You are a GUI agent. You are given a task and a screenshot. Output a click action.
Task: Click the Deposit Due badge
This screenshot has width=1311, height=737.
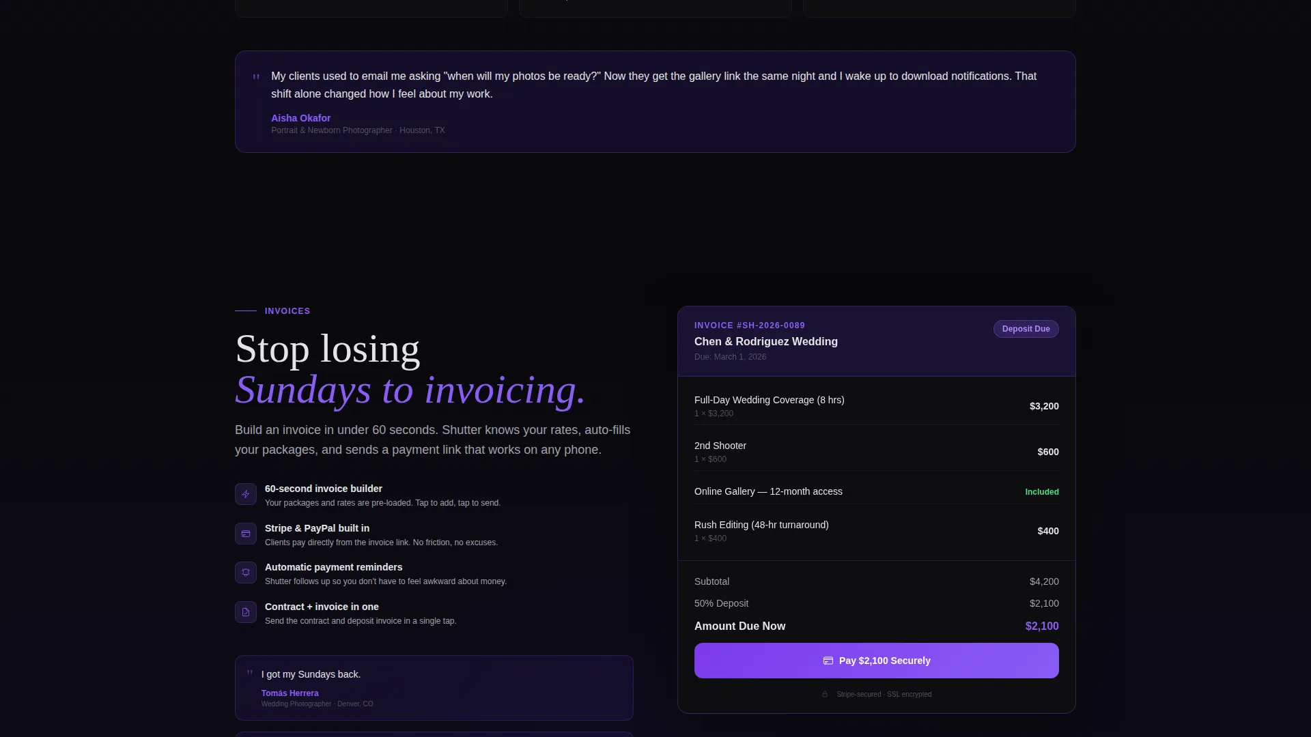1026,329
